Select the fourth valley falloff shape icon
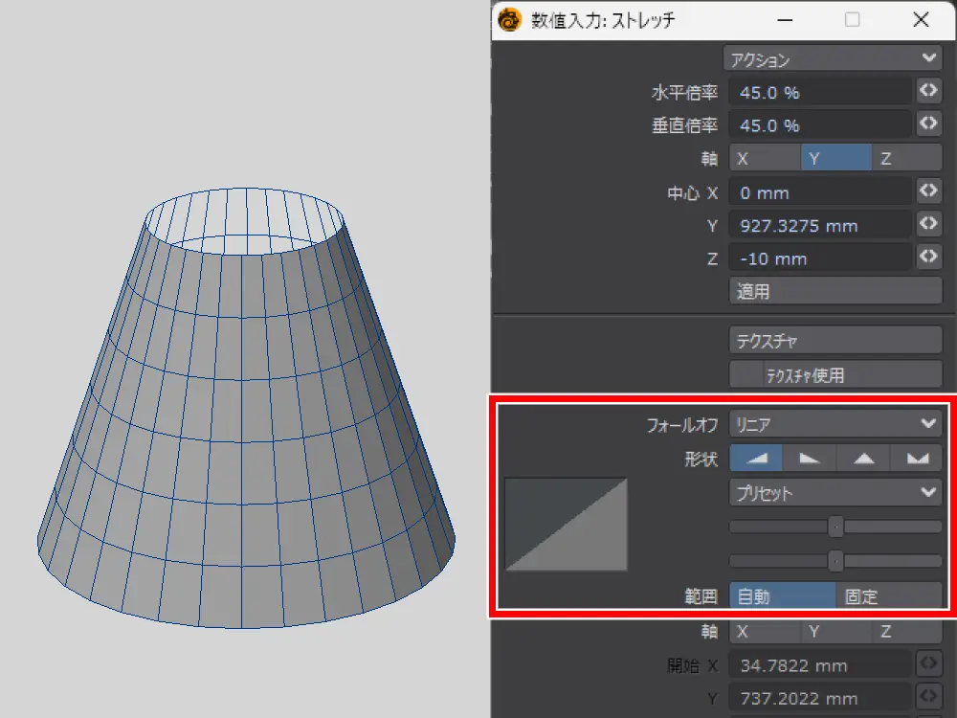The width and height of the screenshot is (957, 718). point(917,459)
